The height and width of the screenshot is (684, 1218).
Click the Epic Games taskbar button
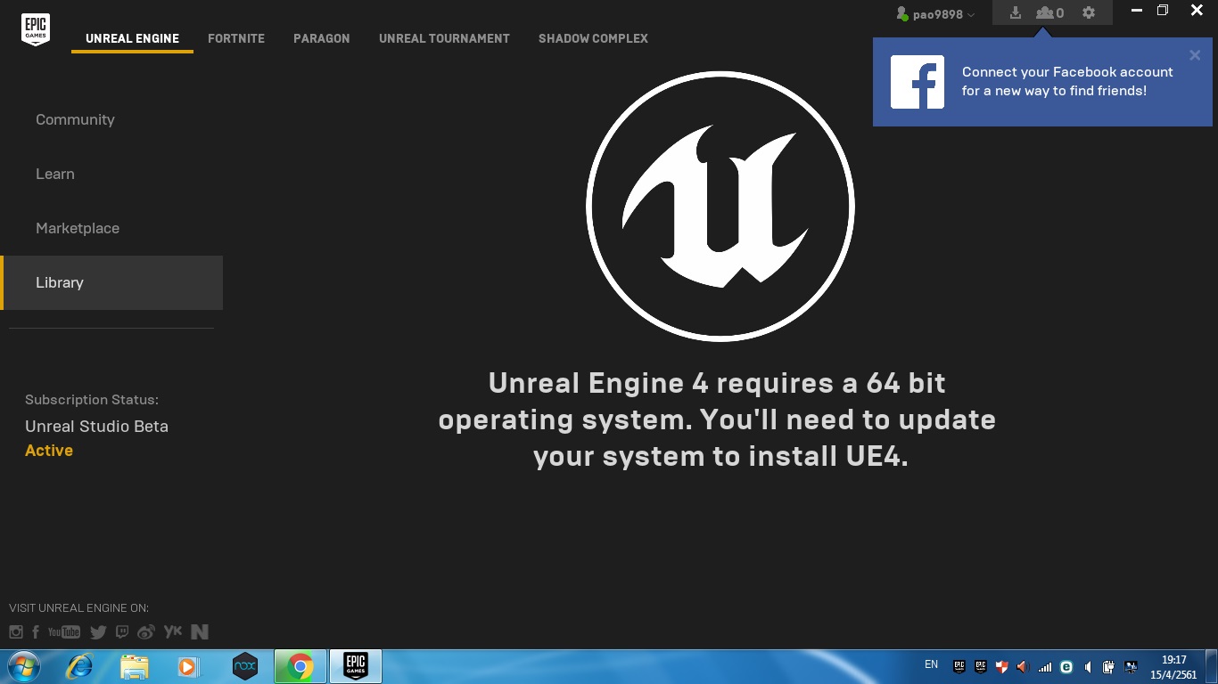point(356,666)
